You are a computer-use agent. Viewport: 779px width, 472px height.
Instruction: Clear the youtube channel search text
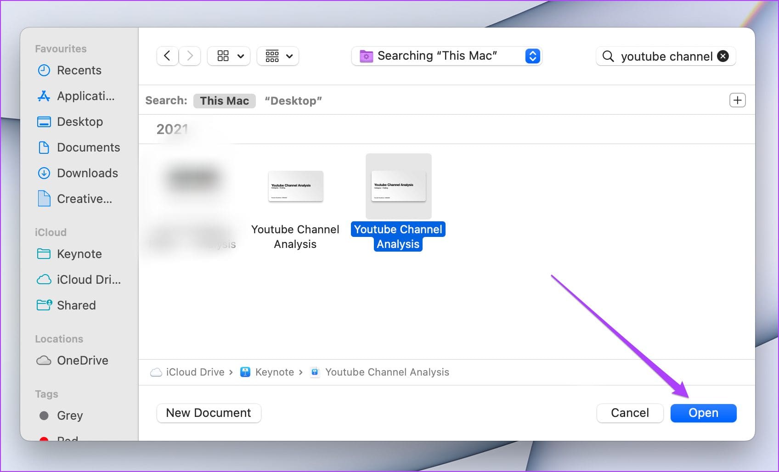pyautogui.click(x=723, y=56)
